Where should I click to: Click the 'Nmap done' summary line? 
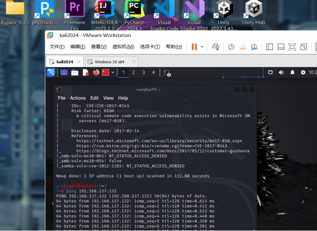(133, 176)
